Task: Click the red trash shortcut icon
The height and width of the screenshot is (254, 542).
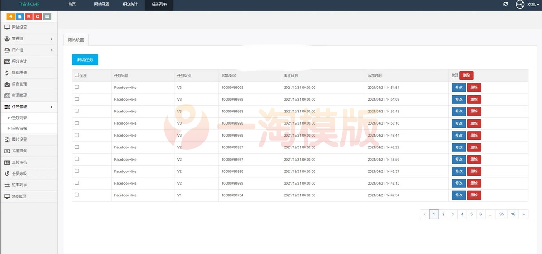Action: 29,16
